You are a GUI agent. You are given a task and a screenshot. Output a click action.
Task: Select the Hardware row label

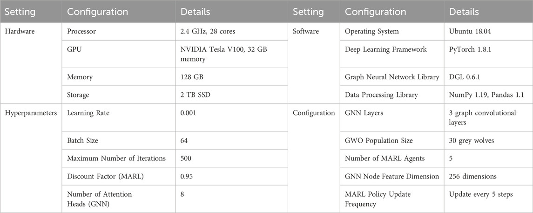click(18, 31)
